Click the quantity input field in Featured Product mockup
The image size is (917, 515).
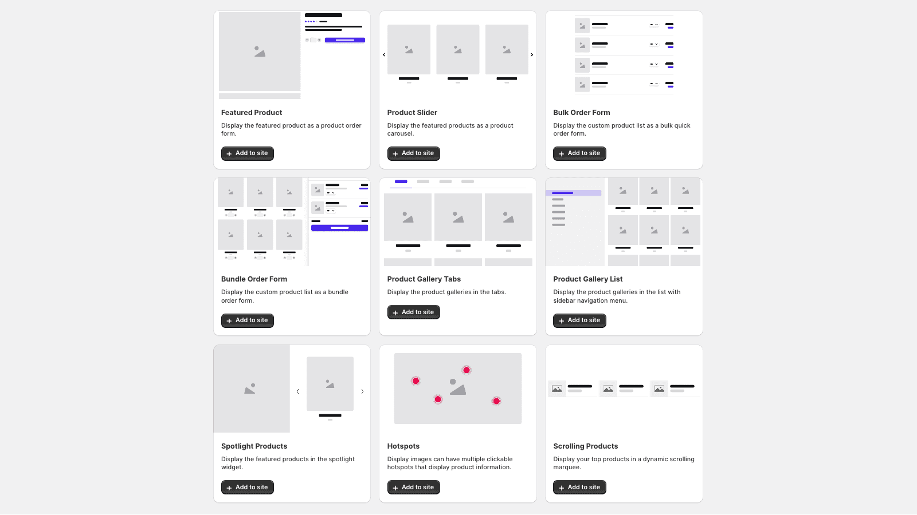[313, 40]
